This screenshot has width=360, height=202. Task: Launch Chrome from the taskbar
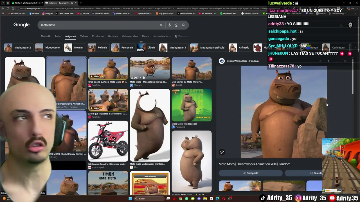180,199
